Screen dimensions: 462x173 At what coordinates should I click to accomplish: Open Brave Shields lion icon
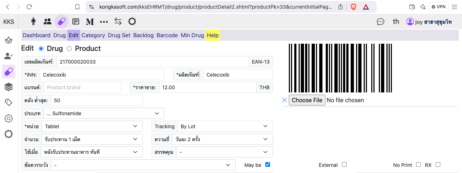(x=353, y=7)
